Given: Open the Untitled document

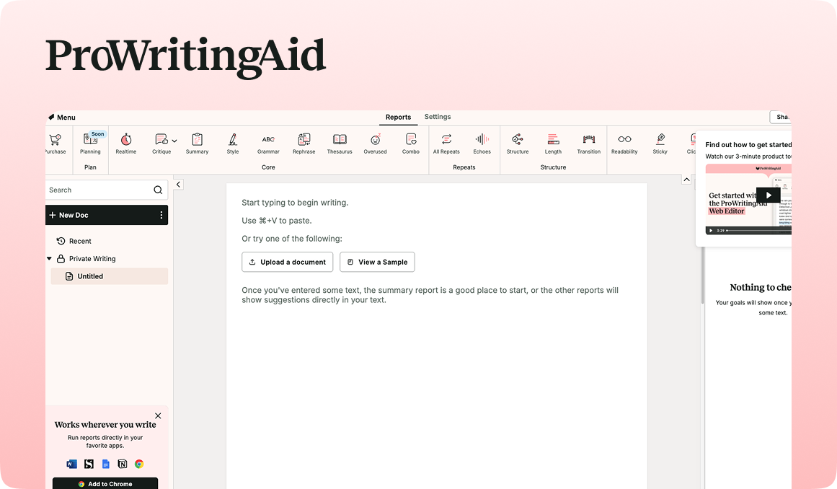Looking at the screenshot, I should tap(110, 276).
